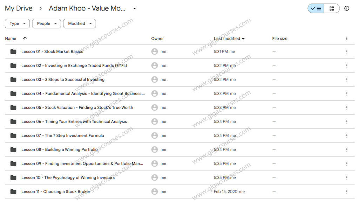Click the three-dot icon in the column header row
Screen dimensions: 359x208
(x=347, y=38)
